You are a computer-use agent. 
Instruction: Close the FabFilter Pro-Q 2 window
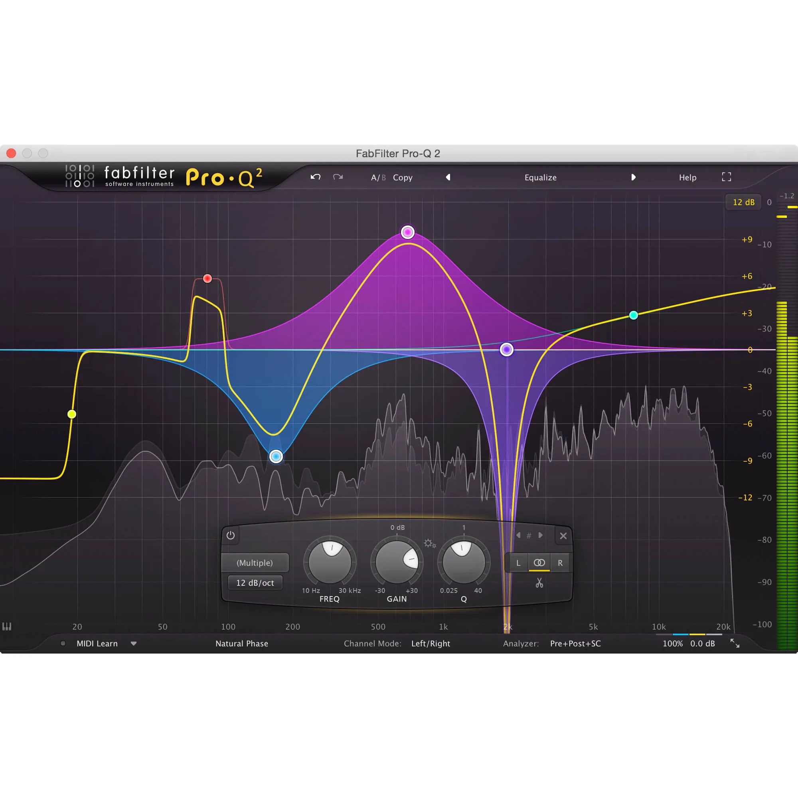point(11,153)
